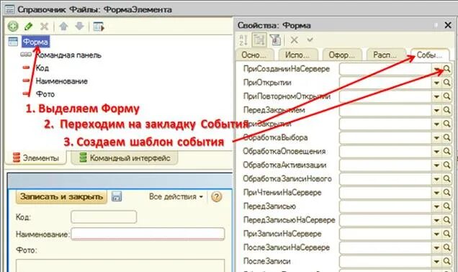Click the Код input field in preview
This screenshot has width=458, height=272.
104,217
